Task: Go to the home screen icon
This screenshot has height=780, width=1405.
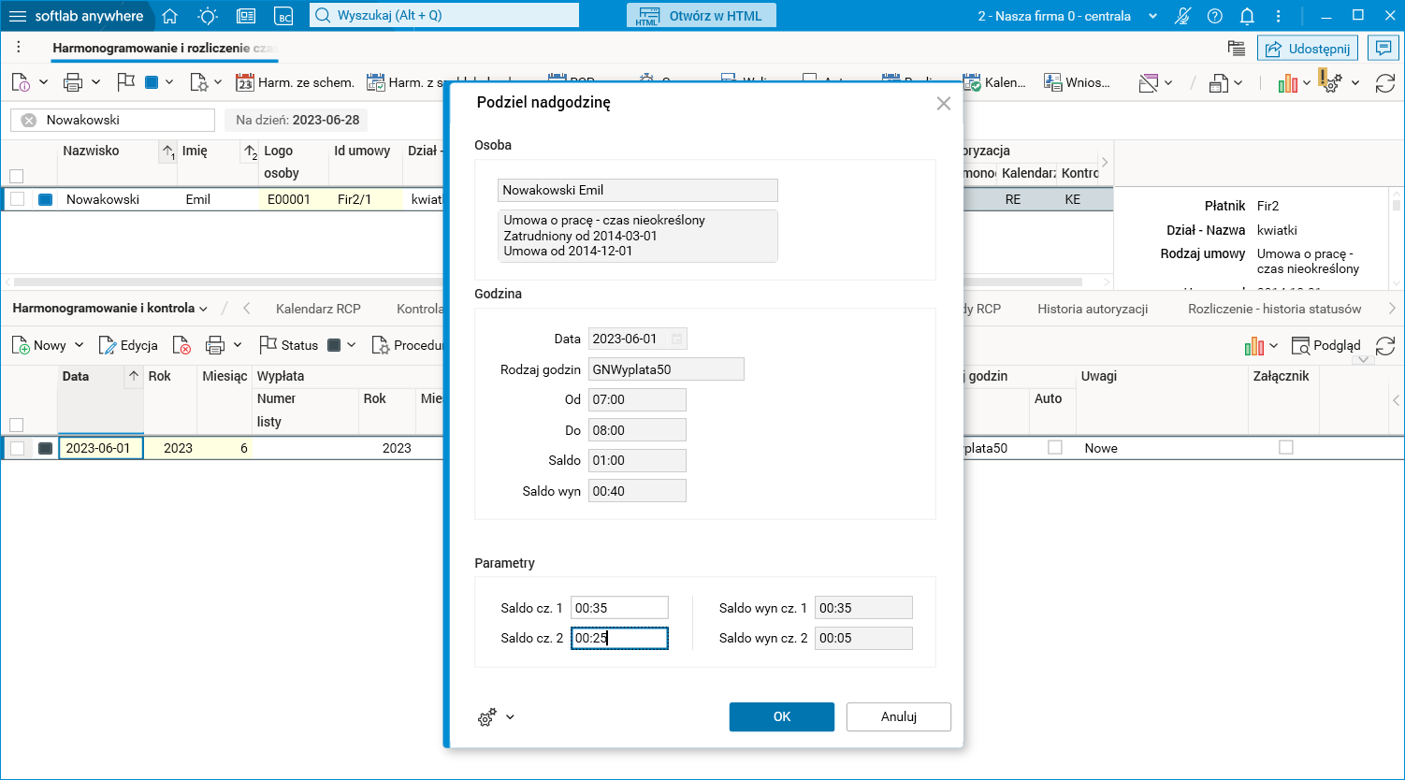Action: 169,16
